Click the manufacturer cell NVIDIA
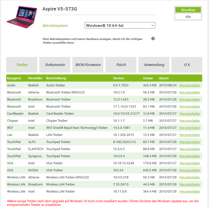 33,170
